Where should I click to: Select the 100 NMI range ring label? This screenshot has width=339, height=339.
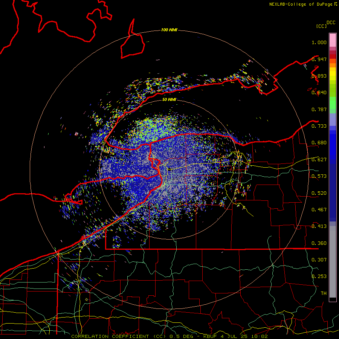pyautogui.click(x=169, y=30)
